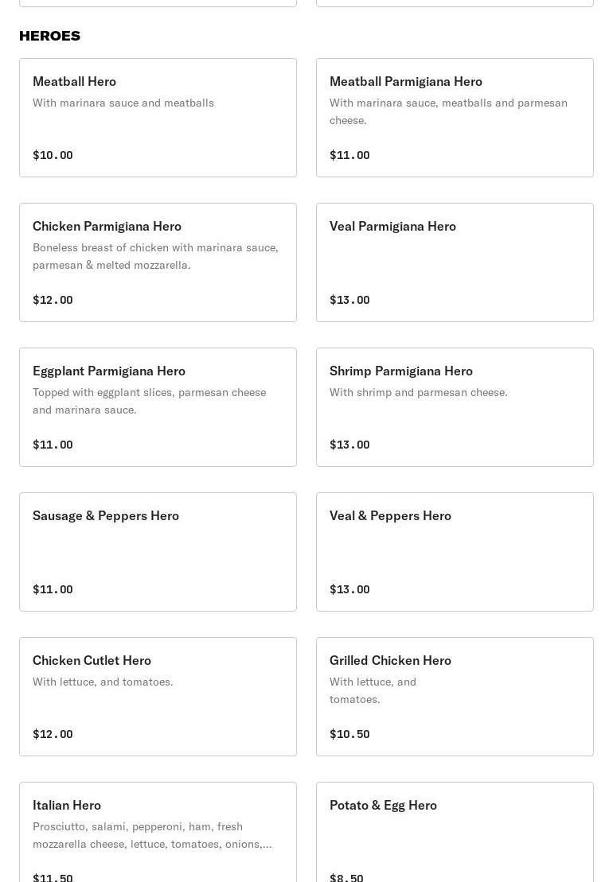613x882 pixels.
Task: Click the $10.50 price on Grilled Chicken Hero
Action: click(x=349, y=734)
